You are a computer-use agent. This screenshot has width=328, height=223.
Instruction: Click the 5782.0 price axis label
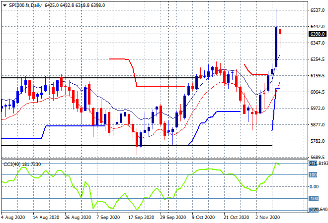(x=318, y=141)
